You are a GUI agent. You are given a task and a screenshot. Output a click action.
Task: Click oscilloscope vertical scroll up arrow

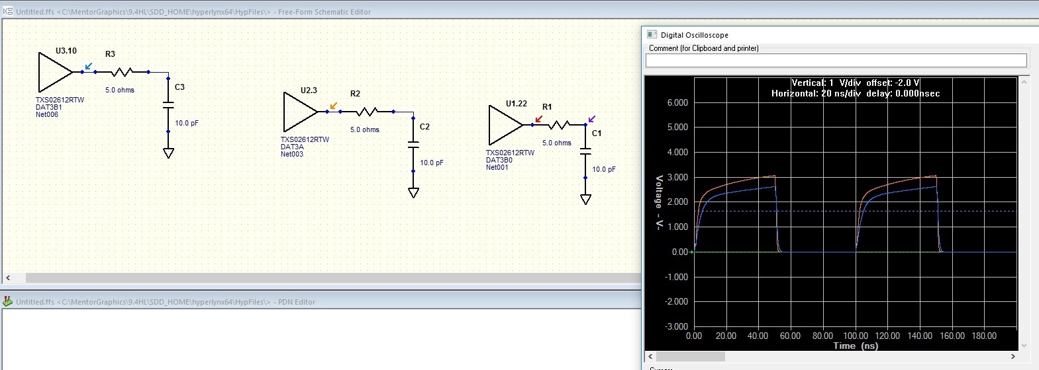coord(1025,81)
